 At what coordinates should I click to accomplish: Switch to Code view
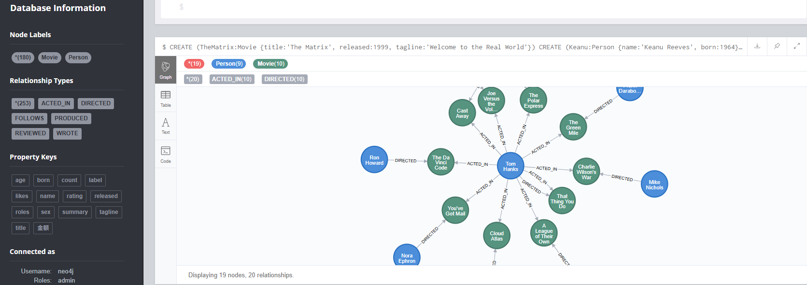166,154
